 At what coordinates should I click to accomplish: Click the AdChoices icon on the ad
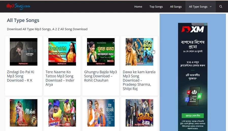(x=206, y=24)
